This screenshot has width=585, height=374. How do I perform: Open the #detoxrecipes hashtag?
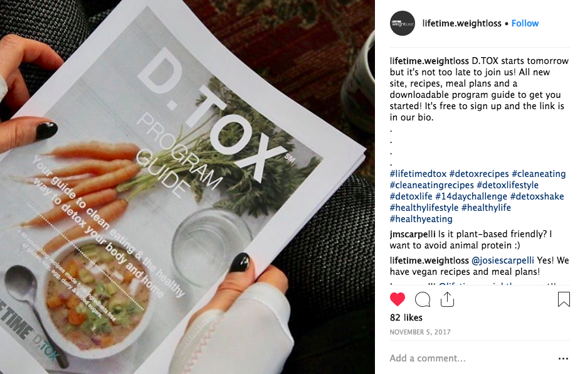tap(479, 174)
